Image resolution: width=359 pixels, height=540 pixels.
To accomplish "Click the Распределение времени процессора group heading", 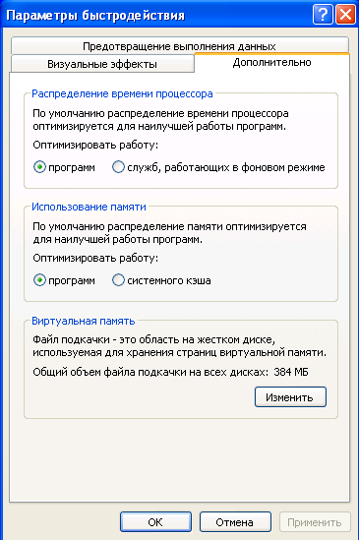I will pyautogui.click(x=122, y=93).
